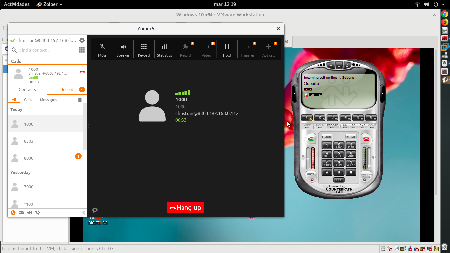
Task: End call 1000 with small red handset
Action: point(82,72)
